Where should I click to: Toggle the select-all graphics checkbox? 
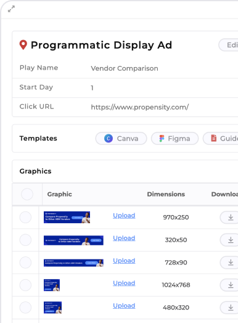(27, 194)
